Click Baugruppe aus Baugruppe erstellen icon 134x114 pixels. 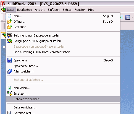(10, 41)
